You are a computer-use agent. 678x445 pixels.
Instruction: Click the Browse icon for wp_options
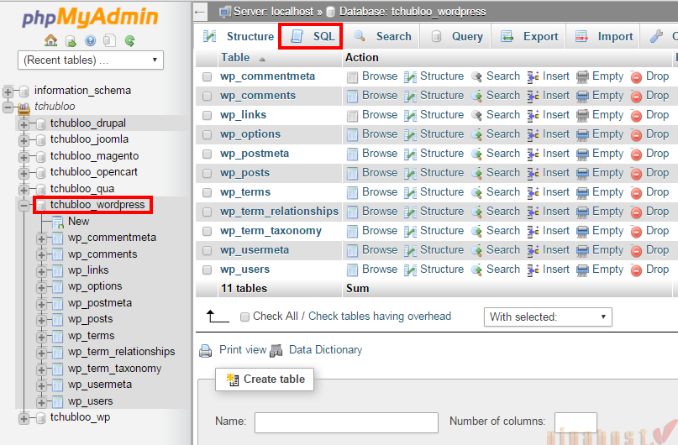tap(352, 135)
